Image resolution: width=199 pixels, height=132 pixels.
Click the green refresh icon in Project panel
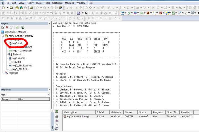pos(17,27)
